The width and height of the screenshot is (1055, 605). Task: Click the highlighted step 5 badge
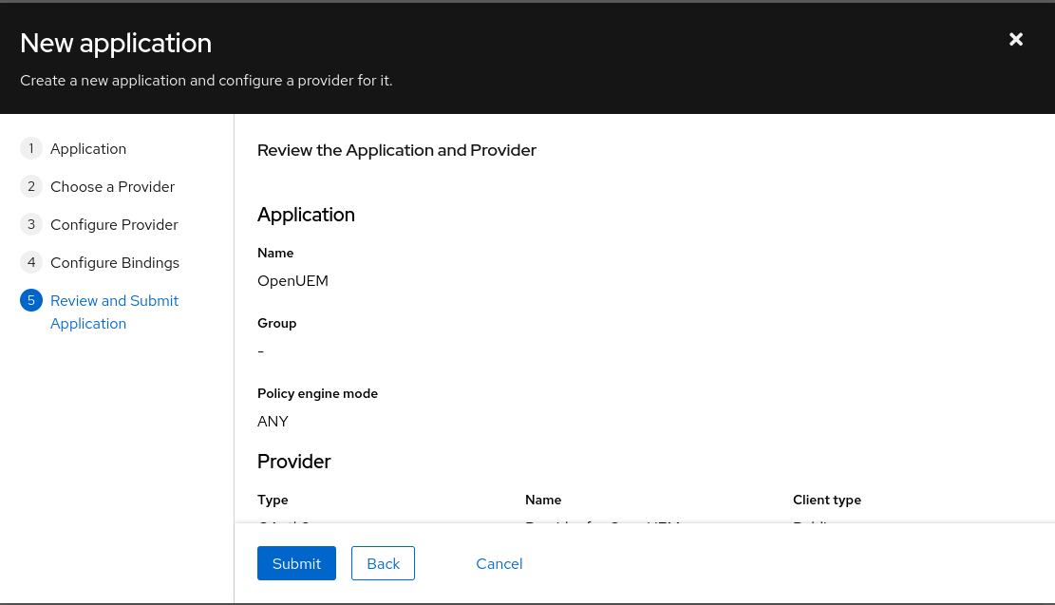31,301
